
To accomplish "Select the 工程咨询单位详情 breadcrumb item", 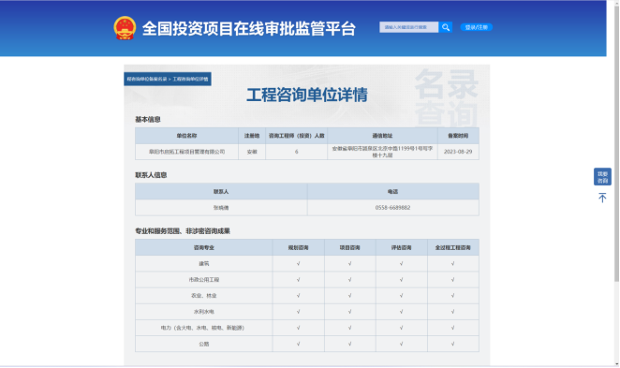I will [x=190, y=79].
